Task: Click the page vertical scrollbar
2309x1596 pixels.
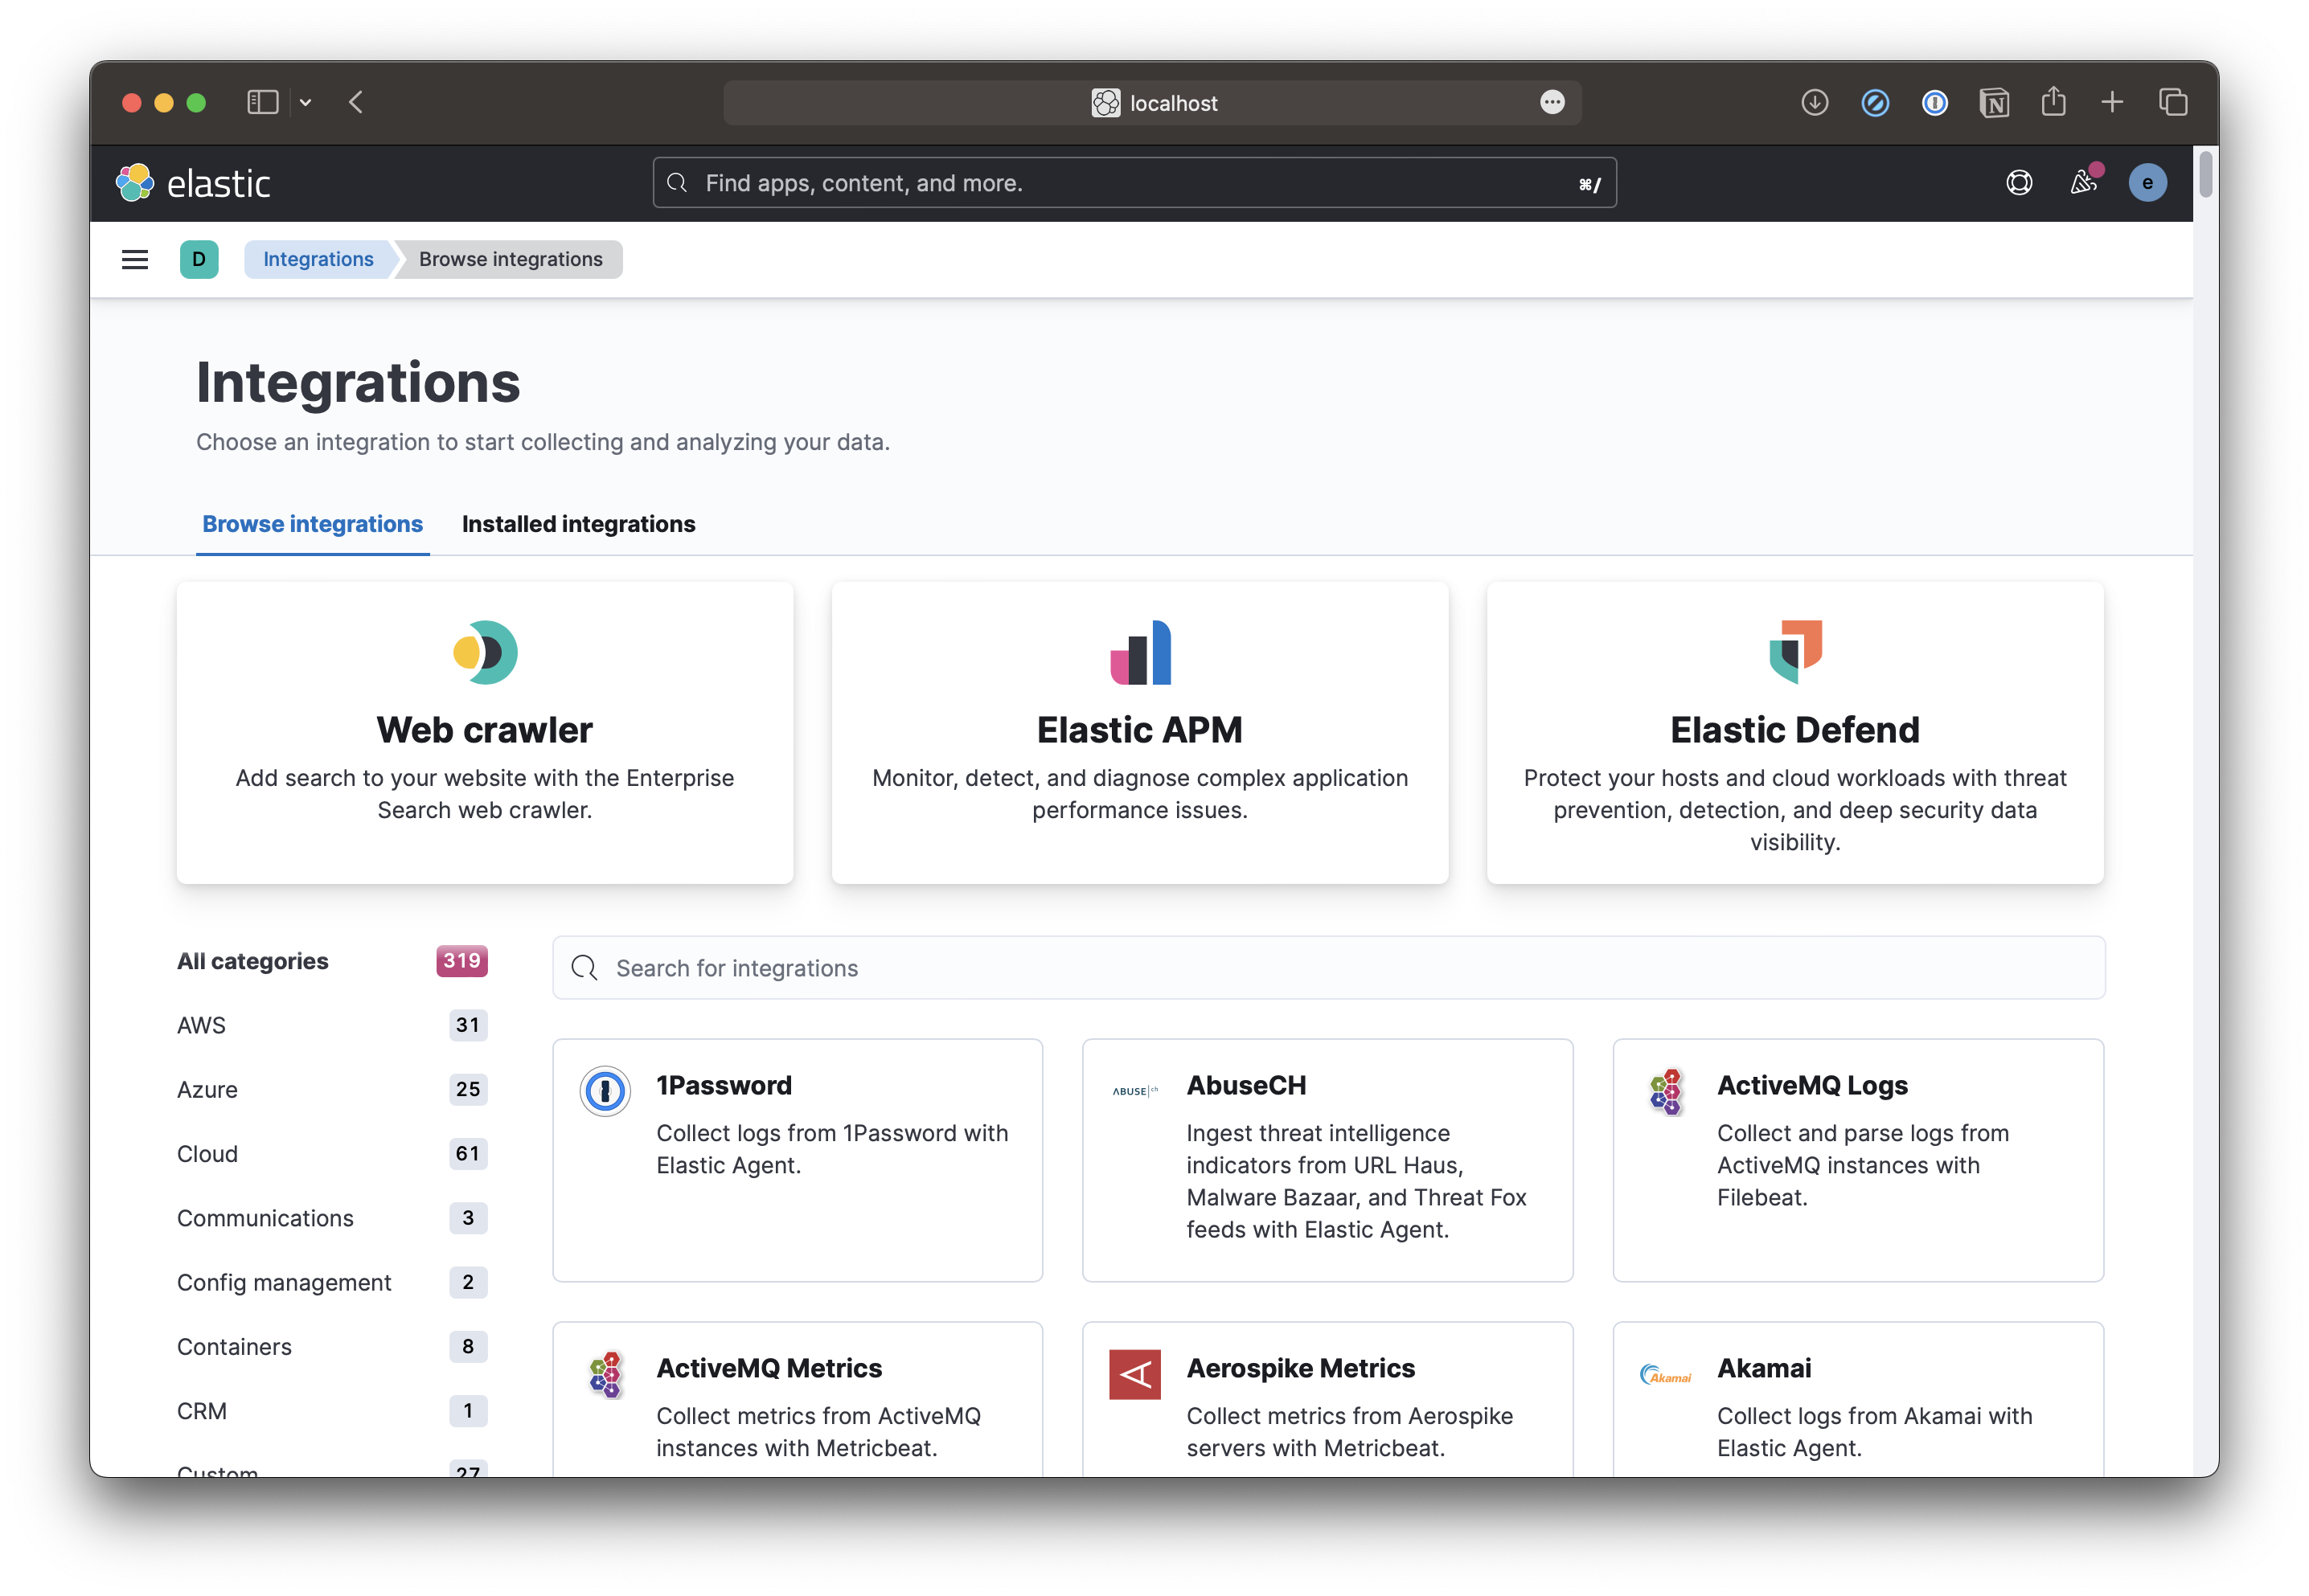Action: pyautogui.click(x=2205, y=175)
